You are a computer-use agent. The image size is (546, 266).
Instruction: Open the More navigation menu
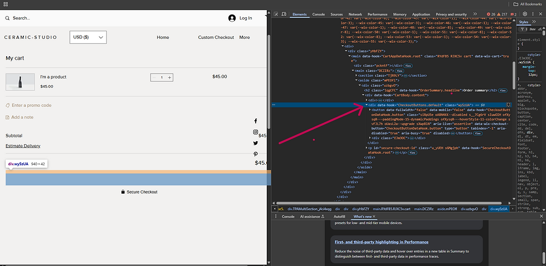click(245, 37)
